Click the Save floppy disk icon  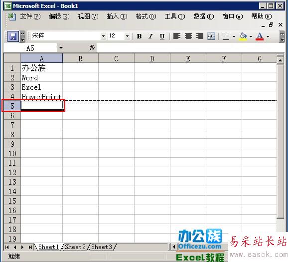(x=13, y=36)
